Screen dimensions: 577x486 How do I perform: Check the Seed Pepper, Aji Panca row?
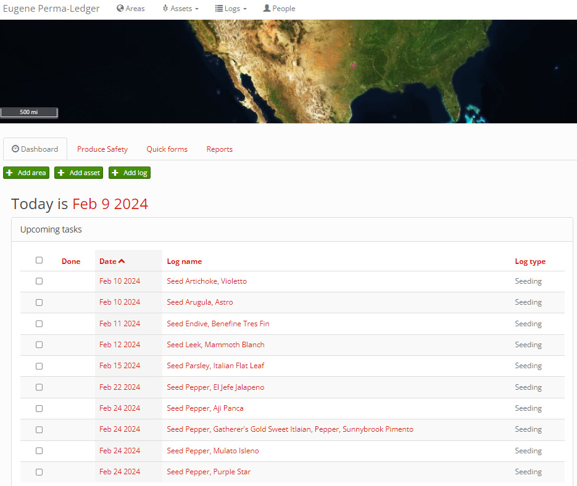click(x=39, y=408)
